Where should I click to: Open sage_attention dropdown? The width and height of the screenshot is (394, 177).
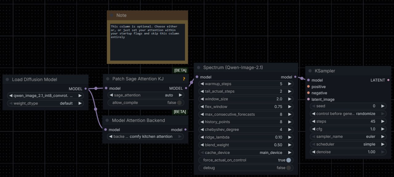tap(145, 95)
